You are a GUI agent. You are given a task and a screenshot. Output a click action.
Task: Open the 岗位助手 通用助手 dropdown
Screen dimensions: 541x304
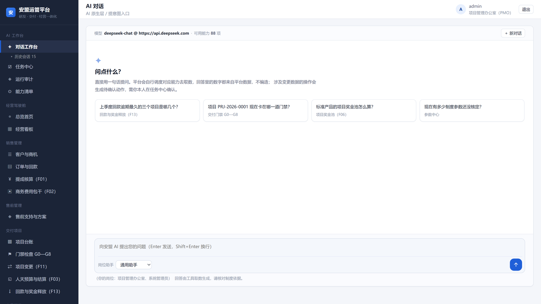point(134,265)
